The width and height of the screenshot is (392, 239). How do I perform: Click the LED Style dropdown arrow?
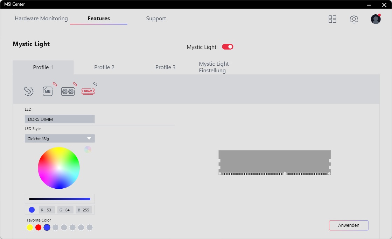[x=89, y=138]
